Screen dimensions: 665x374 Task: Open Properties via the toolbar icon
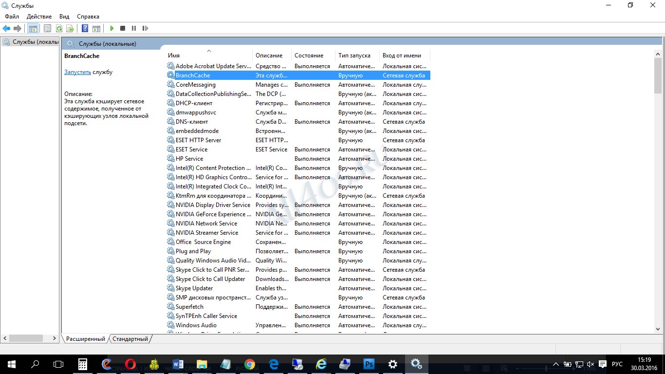(47, 29)
